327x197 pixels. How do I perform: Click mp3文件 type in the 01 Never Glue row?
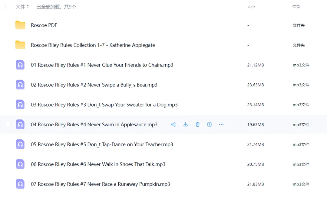pyautogui.click(x=301, y=65)
